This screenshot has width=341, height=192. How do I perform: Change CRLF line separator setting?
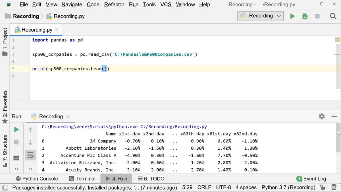click(204, 187)
